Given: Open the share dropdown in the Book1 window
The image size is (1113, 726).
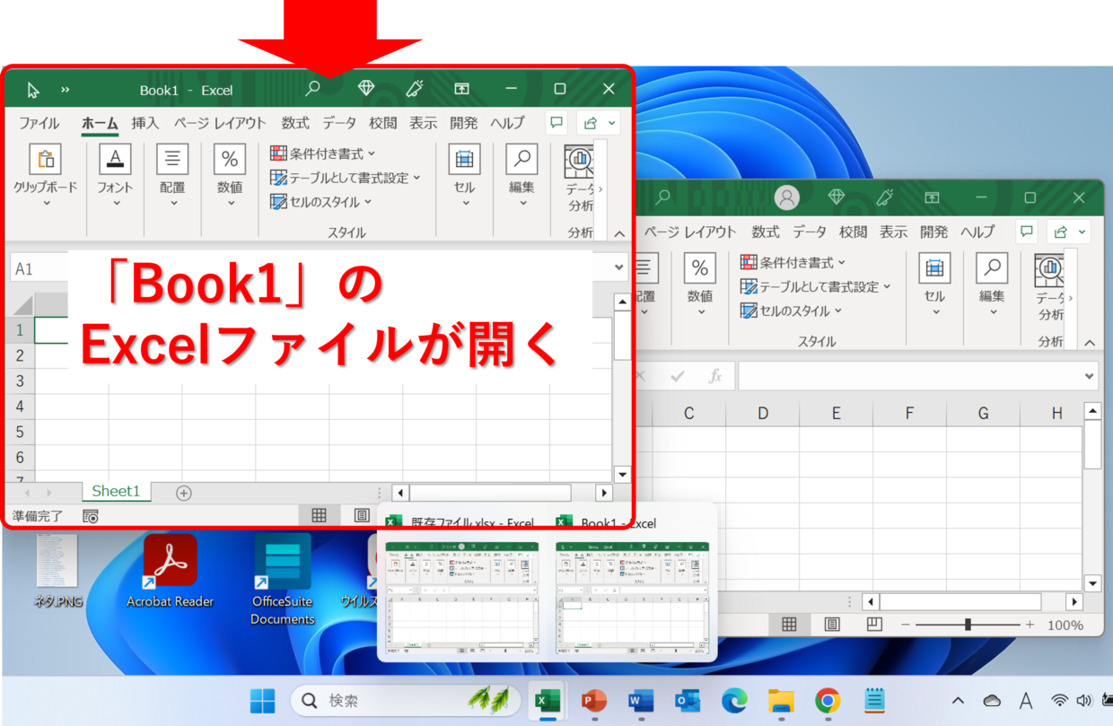Looking at the screenshot, I should (x=599, y=123).
